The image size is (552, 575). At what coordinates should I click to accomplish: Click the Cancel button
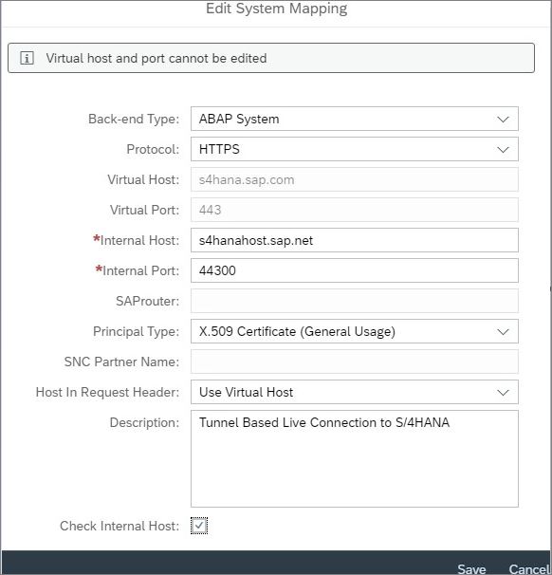528,568
